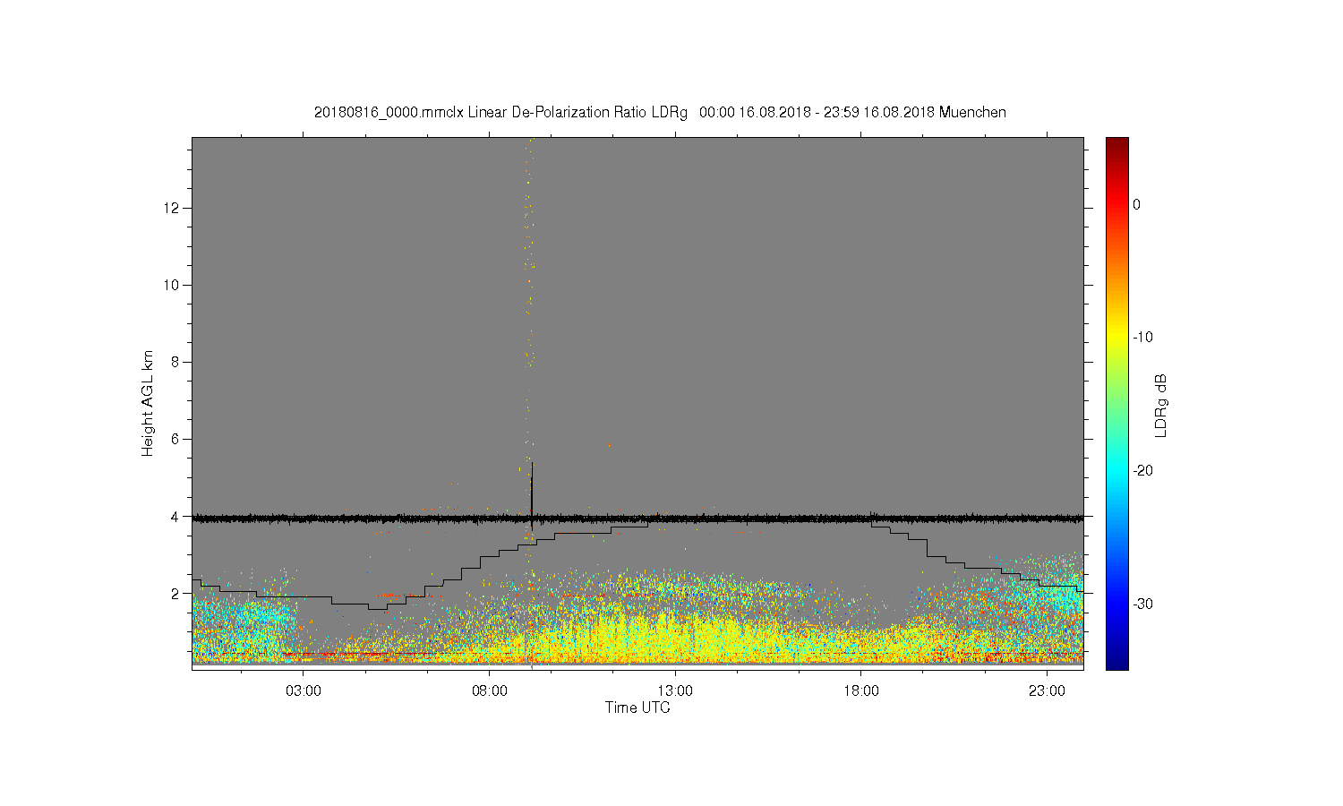Screen dimensions: 1343x806
Task: Click the colorbar value '-10'
Action: tap(1142, 338)
